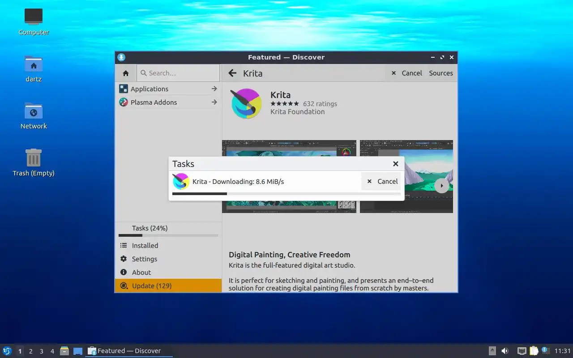Switch to workspace 1
573x358 pixels.
tap(20, 351)
